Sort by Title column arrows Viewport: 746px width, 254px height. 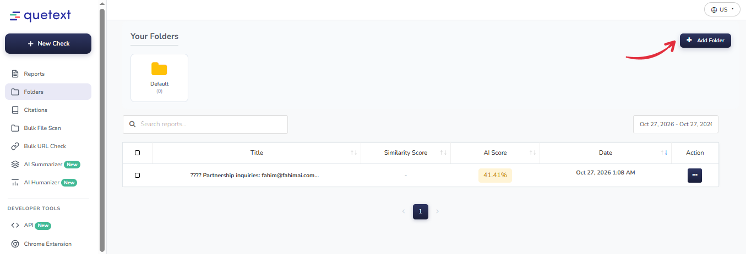click(354, 153)
